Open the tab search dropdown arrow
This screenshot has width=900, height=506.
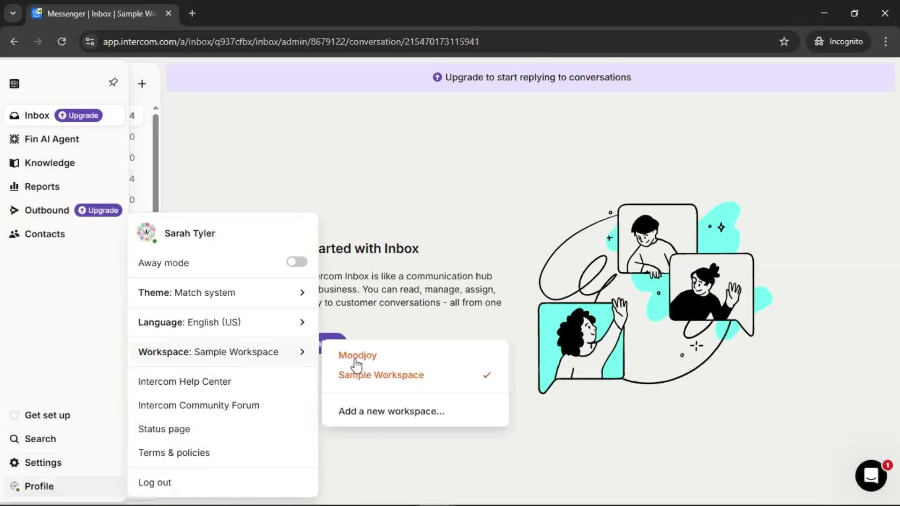(13, 14)
